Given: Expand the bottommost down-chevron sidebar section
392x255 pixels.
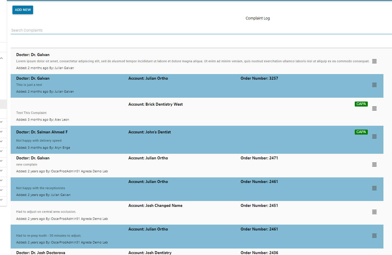Looking at the screenshot, I should [x=1, y=200].
